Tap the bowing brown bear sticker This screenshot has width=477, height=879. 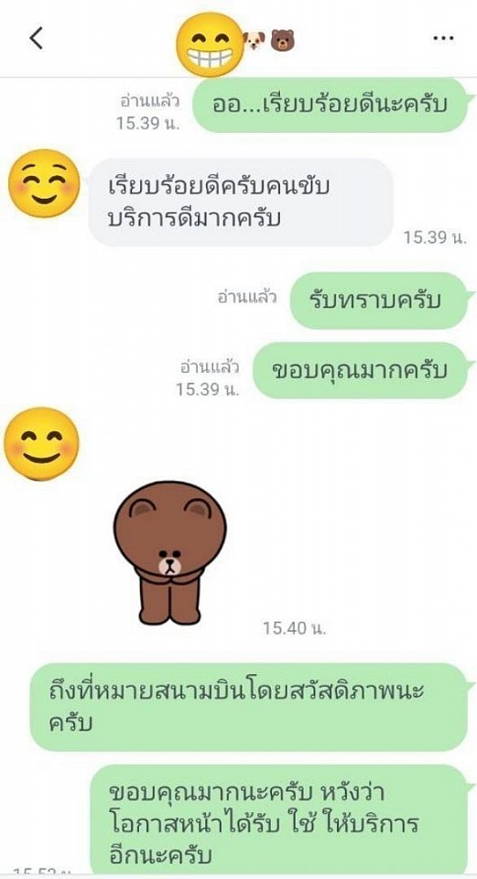[170, 553]
